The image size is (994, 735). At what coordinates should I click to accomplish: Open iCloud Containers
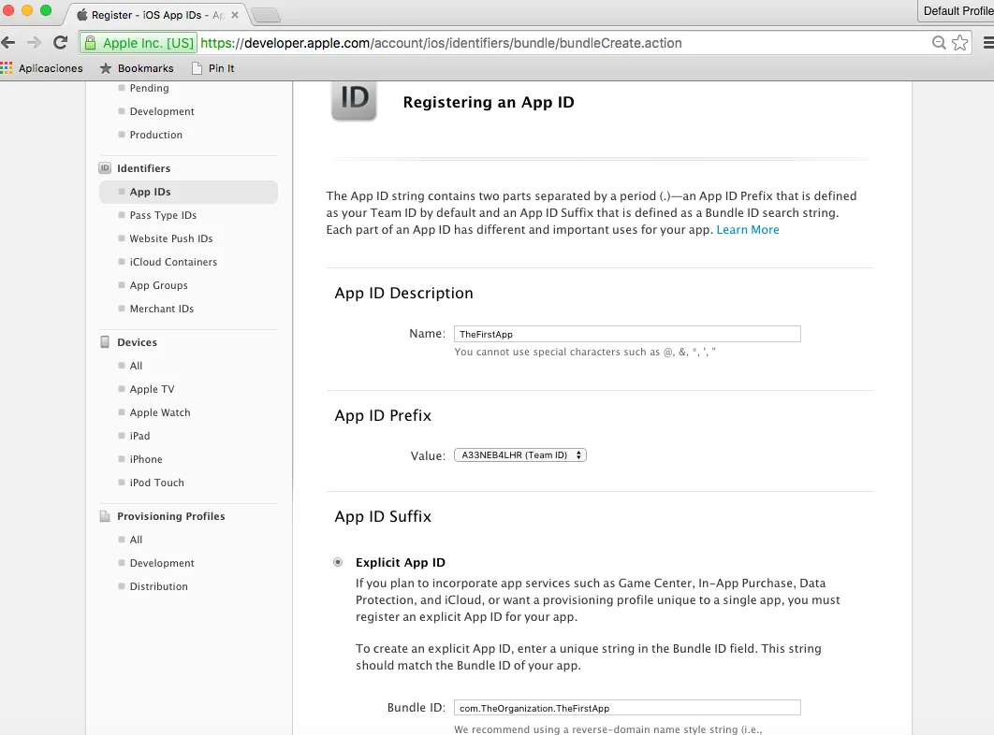(x=173, y=263)
